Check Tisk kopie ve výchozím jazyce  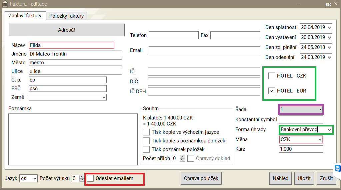(x=146, y=132)
